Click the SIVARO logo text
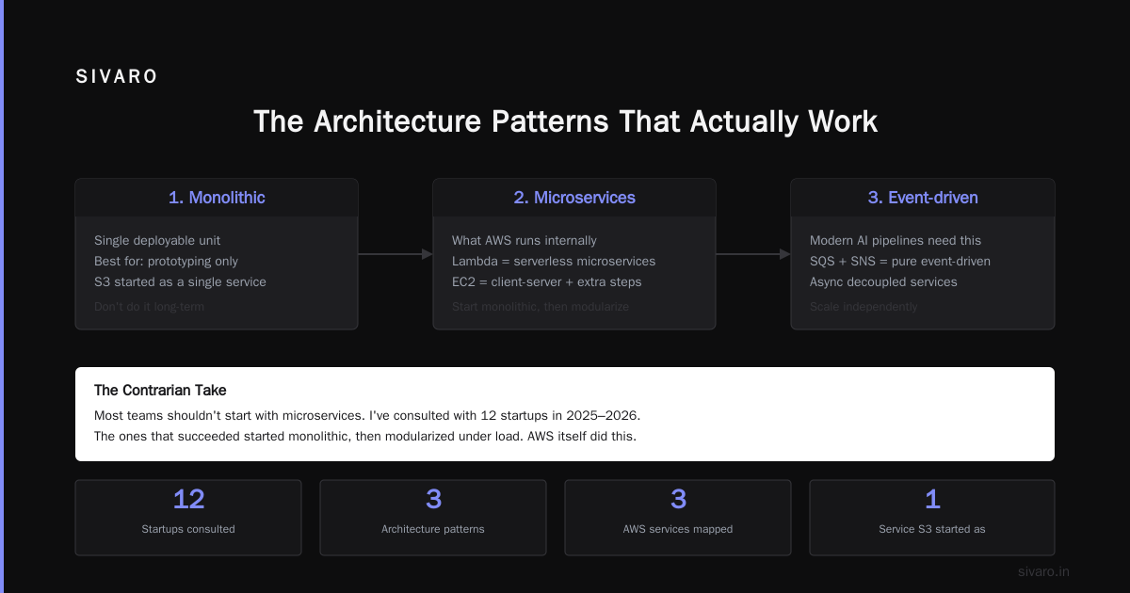The image size is (1130, 593). tap(117, 77)
